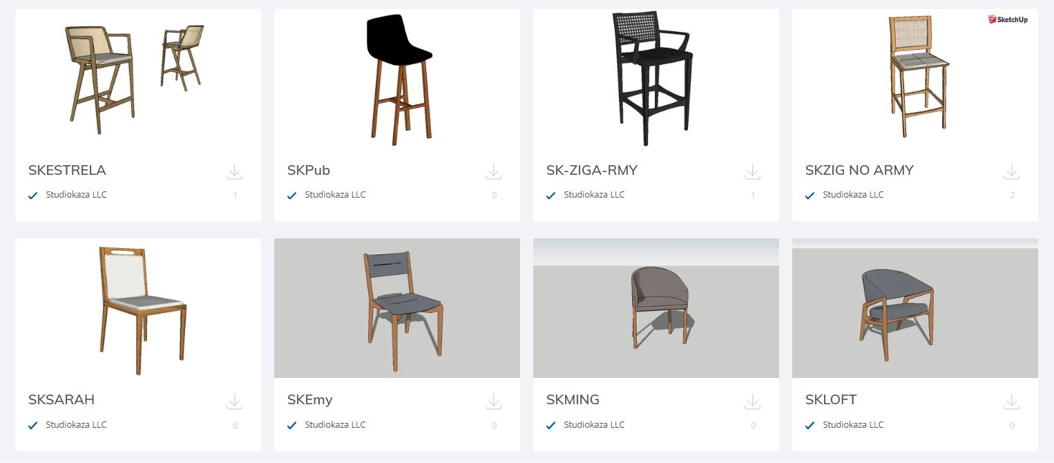Download the SKMING armchair model

[x=753, y=401]
